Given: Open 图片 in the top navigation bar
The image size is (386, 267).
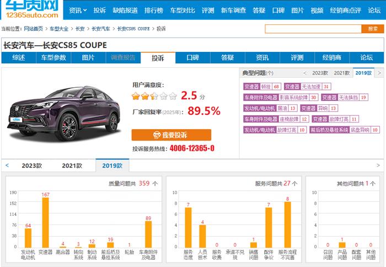Looking at the screenshot, I should coord(298,10).
